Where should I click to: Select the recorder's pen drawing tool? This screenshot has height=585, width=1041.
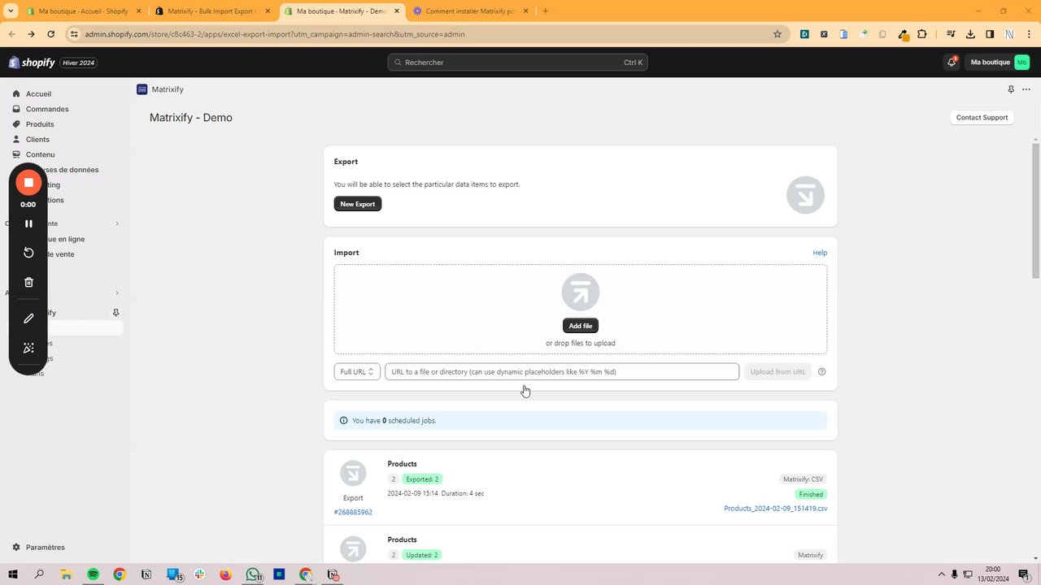[x=28, y=318]
